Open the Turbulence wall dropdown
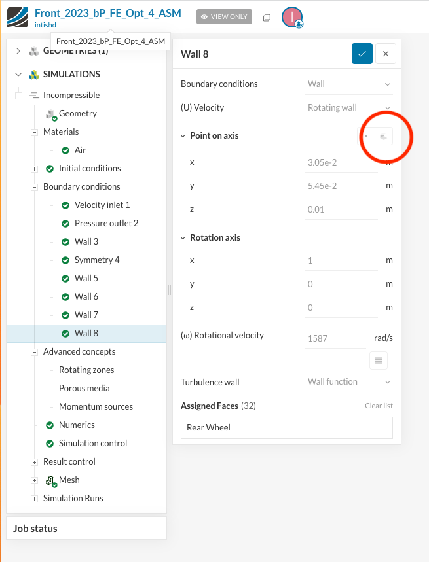Viewport: 429px width, 562px height. point(349,382)
